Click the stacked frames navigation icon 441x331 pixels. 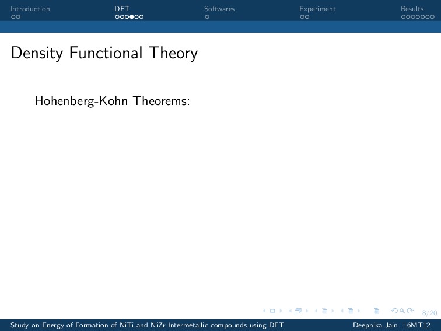click(x=298, y=311)
